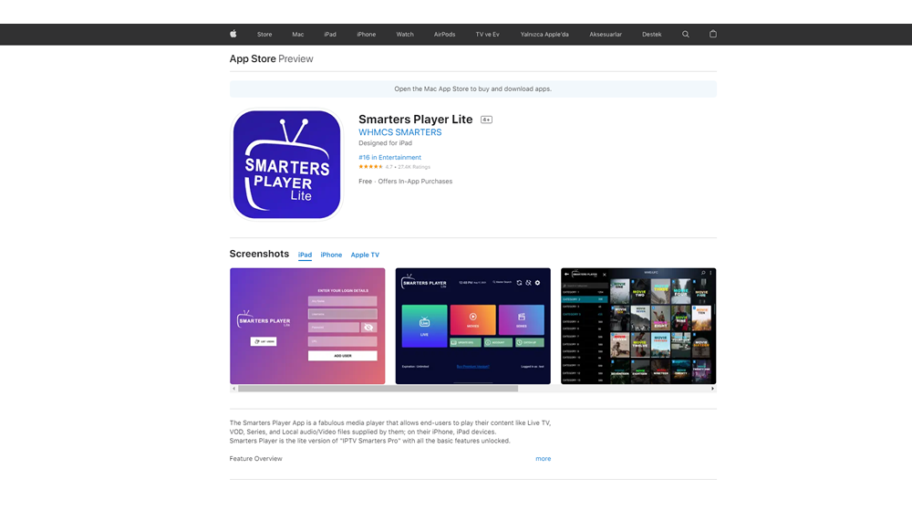This screenshot has height=511, width=912.
Task: Click the Screenshots section heading
Action: pos(259,254)
